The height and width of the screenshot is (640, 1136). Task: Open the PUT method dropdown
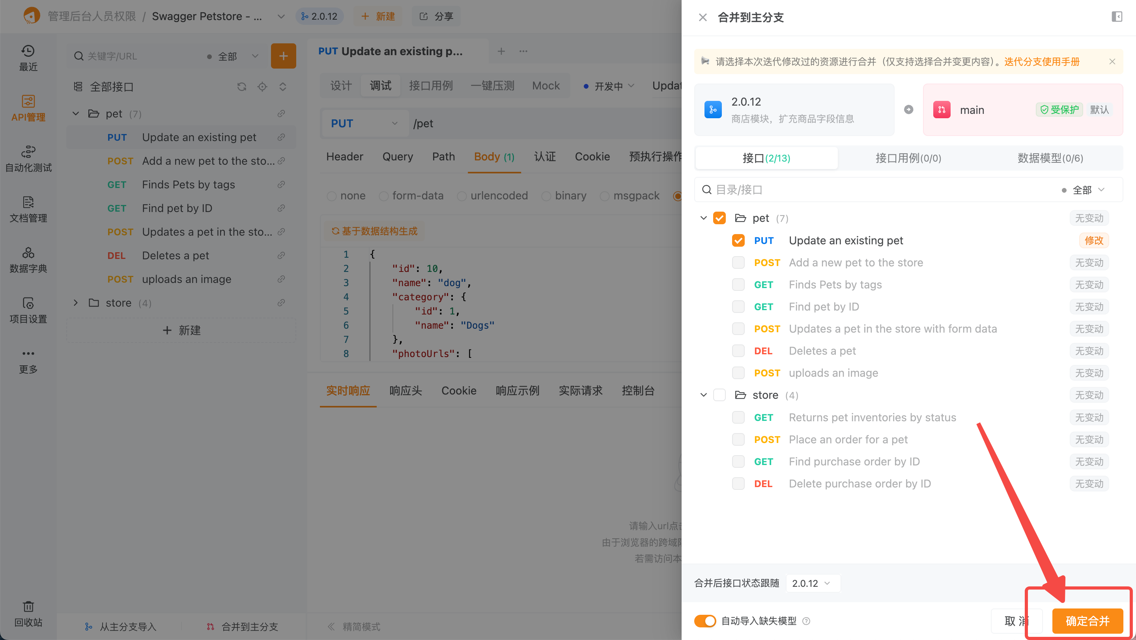click(x=364, y=123)
